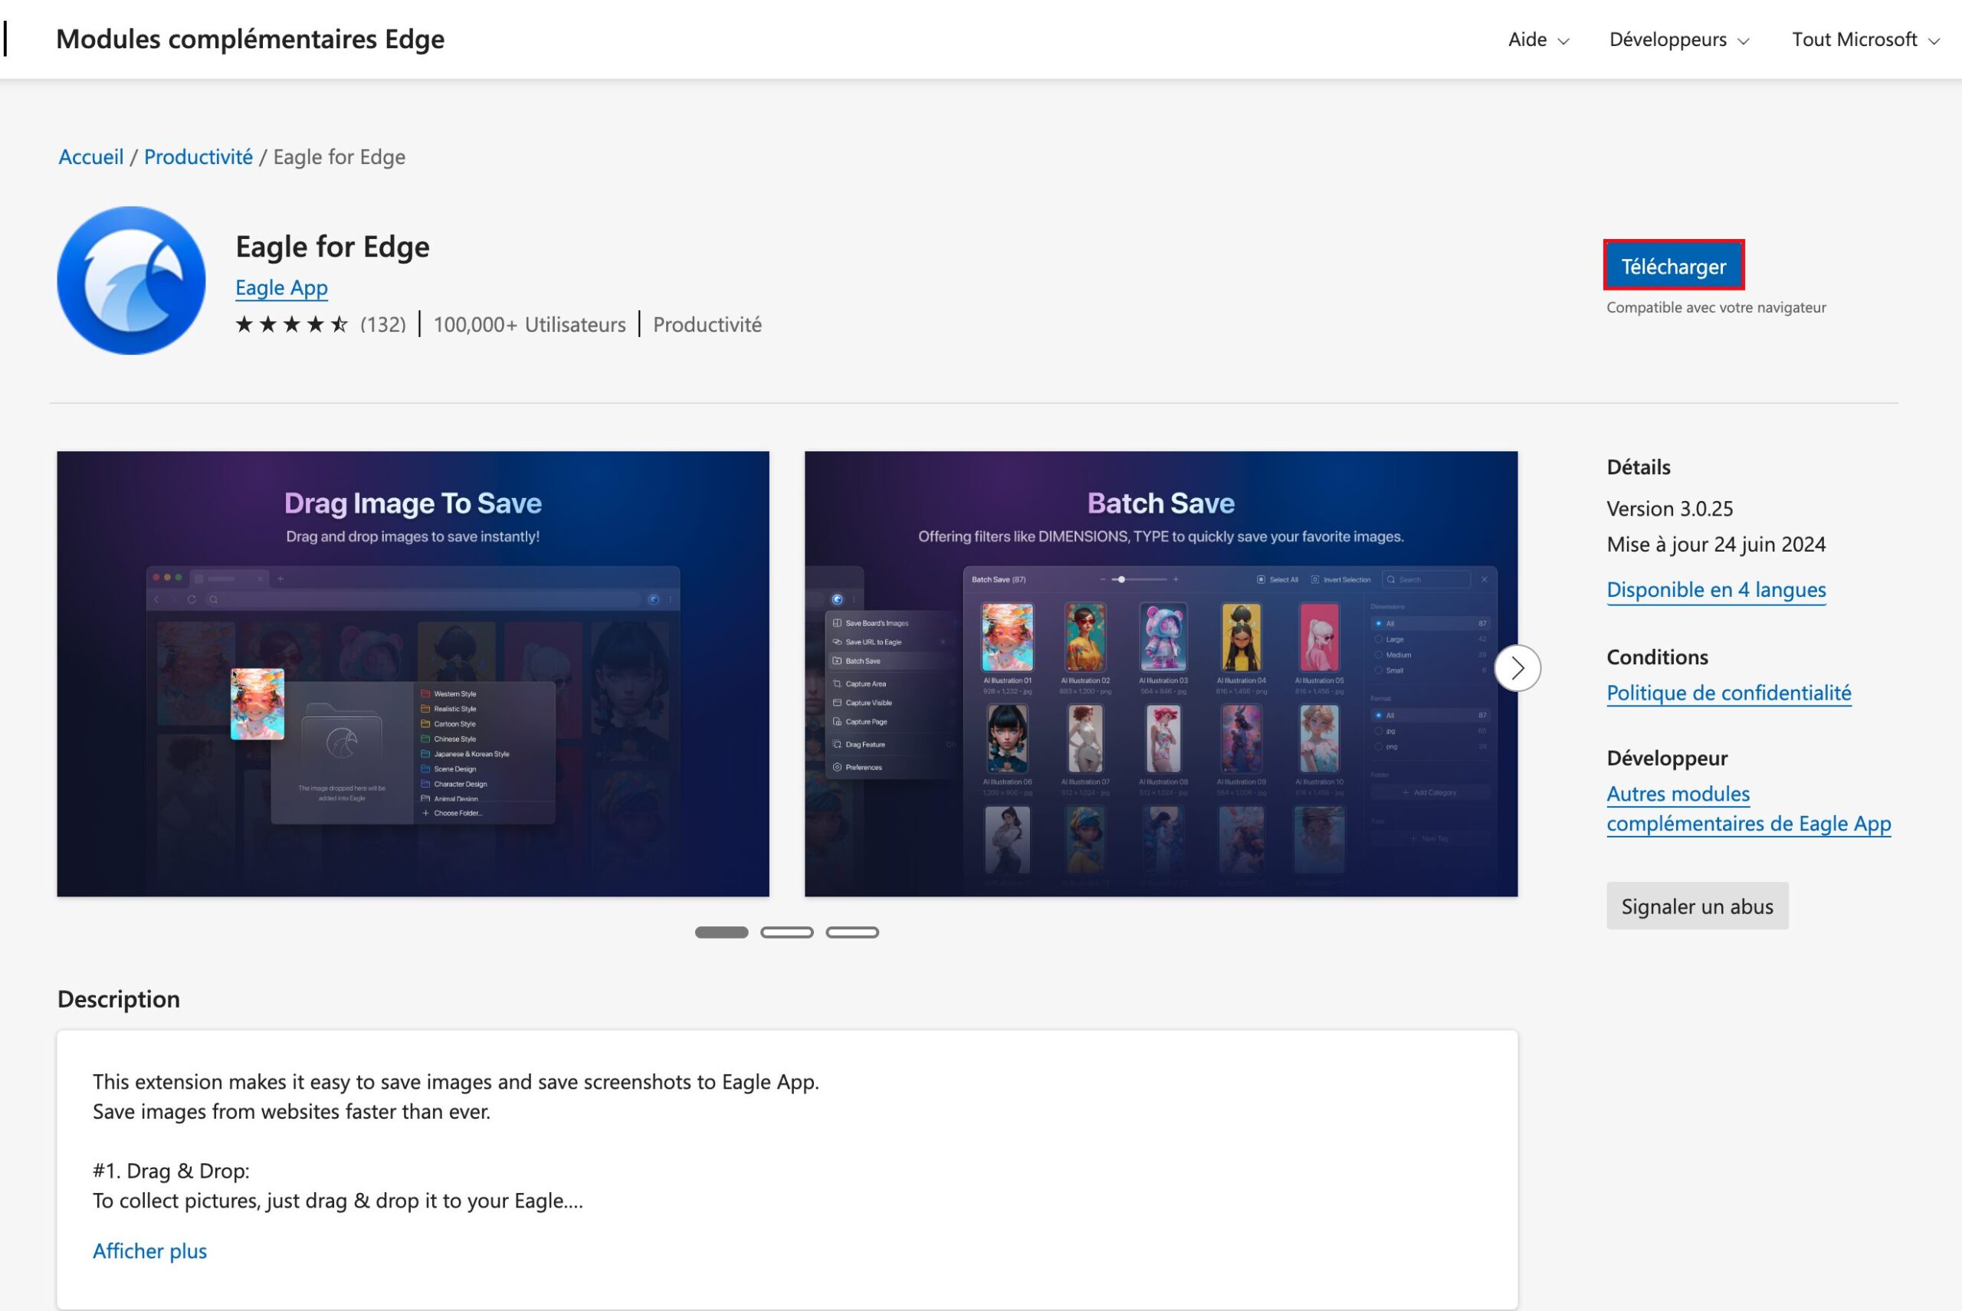Viewport: 1962px width, 1311px height.
Task: Select the third carousel page indicator
Action: [x=852, y=932]
